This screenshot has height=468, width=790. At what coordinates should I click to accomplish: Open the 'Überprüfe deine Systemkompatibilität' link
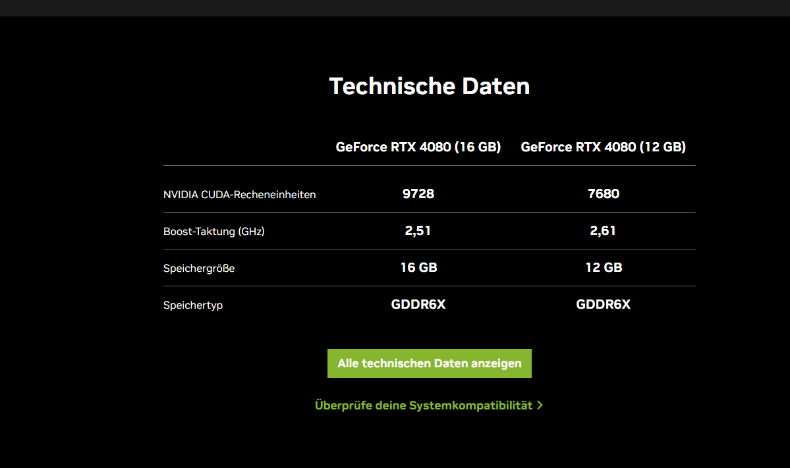[429, 405]
